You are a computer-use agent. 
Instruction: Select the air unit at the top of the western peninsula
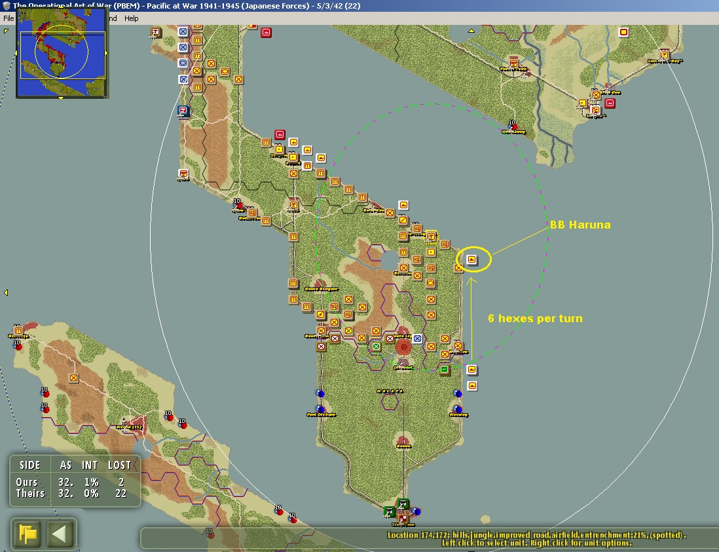pyautogui.click(x=156, y=33)
